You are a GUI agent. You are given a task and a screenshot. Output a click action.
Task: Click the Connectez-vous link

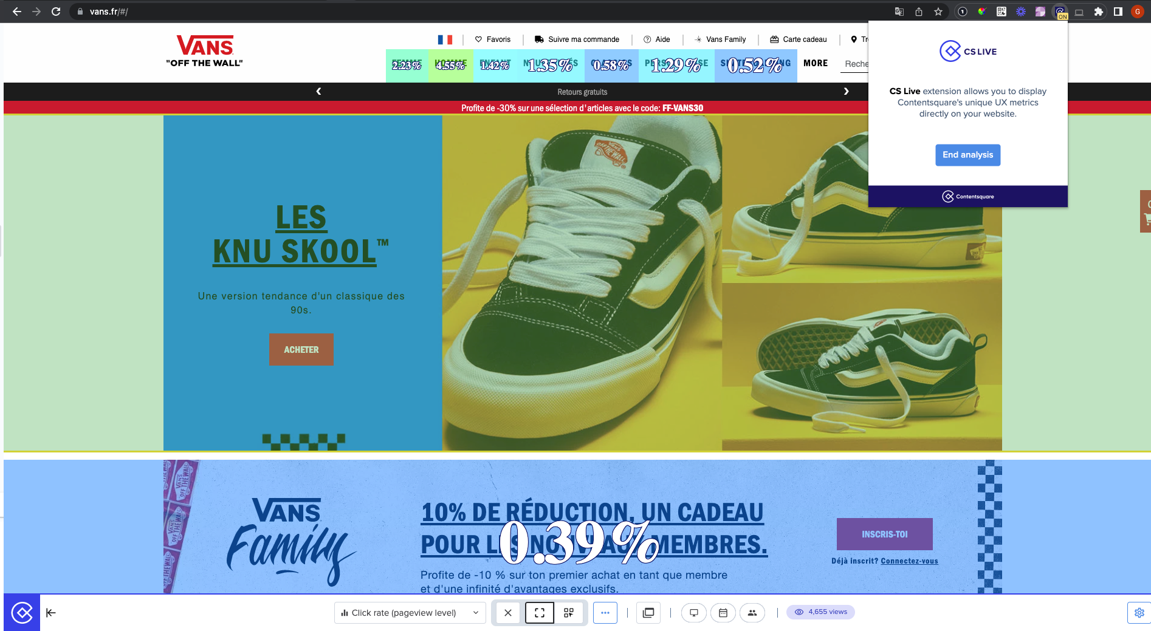909,561
